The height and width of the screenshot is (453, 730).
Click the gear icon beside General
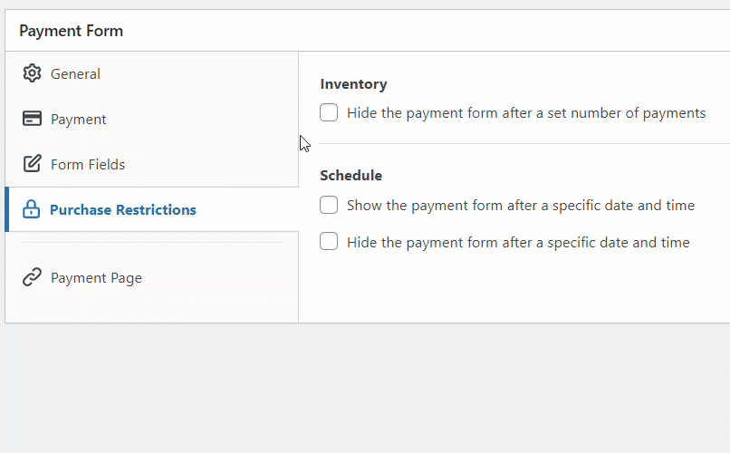pyautogui.click(x=32, y=73)
